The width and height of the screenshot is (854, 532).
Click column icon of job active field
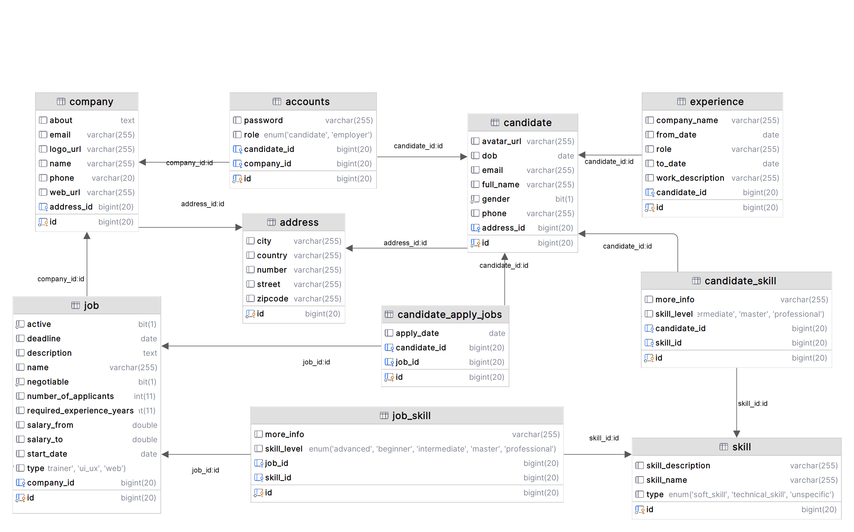click(x=20, y=324)
